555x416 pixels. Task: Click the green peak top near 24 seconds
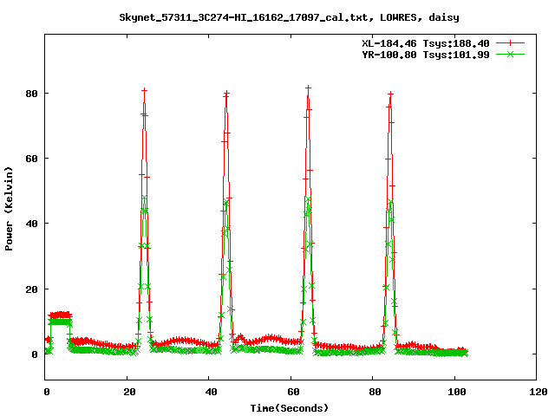tap(144, 198)
